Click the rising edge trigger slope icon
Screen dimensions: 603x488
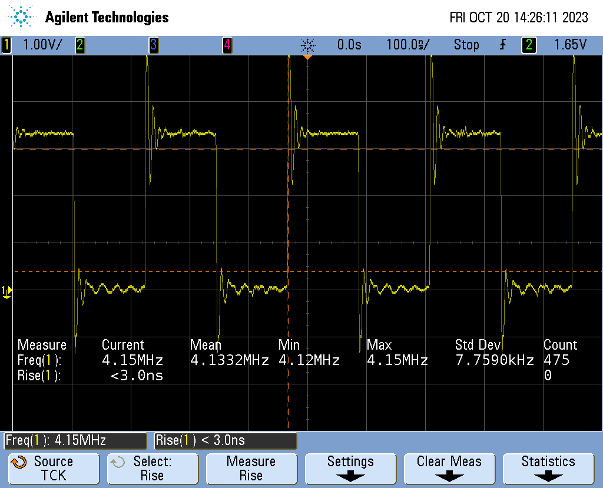click(x=502, y=45)
